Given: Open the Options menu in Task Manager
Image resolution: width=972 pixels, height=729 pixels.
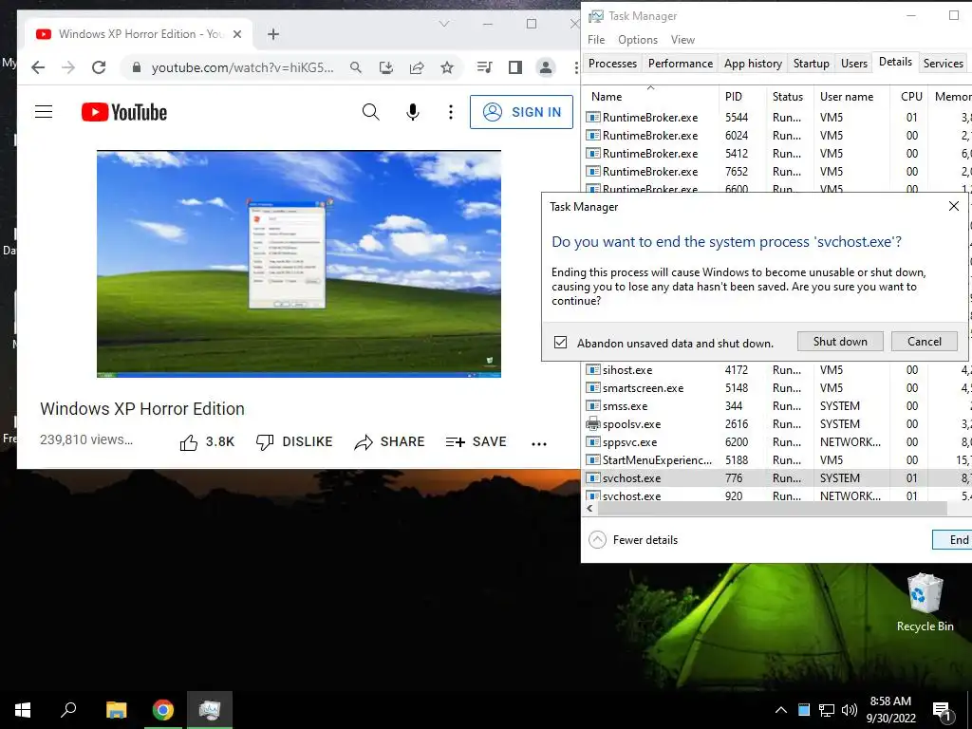Looking at the screenshot, I should tap(637, 40).
